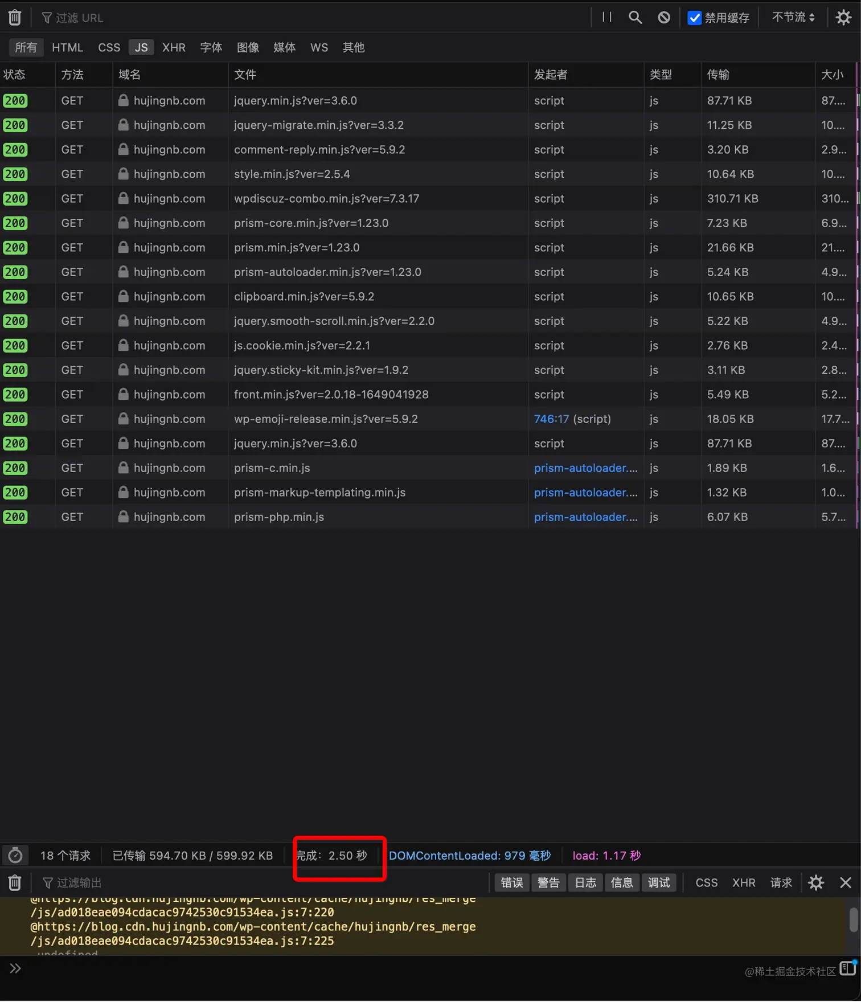Open prism-autoloader initiator link for prism-c.min.js
Screen dimensions: 861x1002
tap(585, 468)
